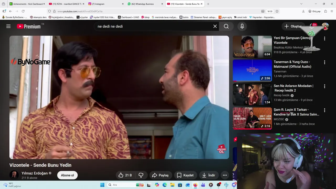Viewport: 336px width, 189px height.
Task: Sign in with Giriş yap button
Action: 314,11
